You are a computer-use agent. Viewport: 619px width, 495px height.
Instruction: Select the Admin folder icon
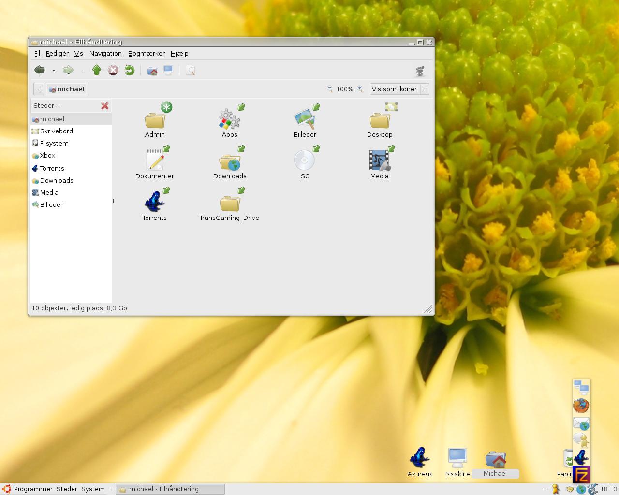pyautogui.click(x=155, y=119)
